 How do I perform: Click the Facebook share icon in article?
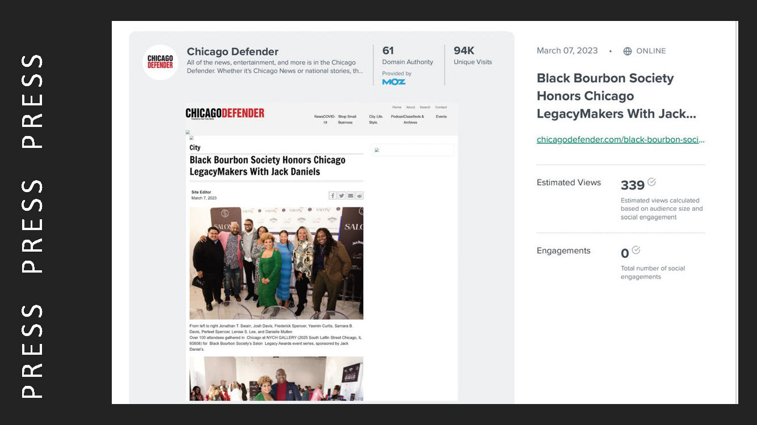coord(333,195)
